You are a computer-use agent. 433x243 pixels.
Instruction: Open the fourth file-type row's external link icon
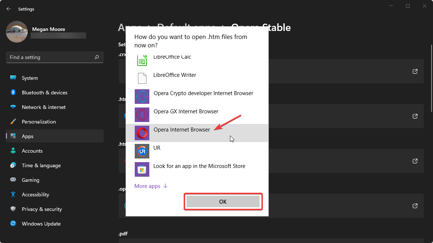pyautogui.click(x=415, y=206)
